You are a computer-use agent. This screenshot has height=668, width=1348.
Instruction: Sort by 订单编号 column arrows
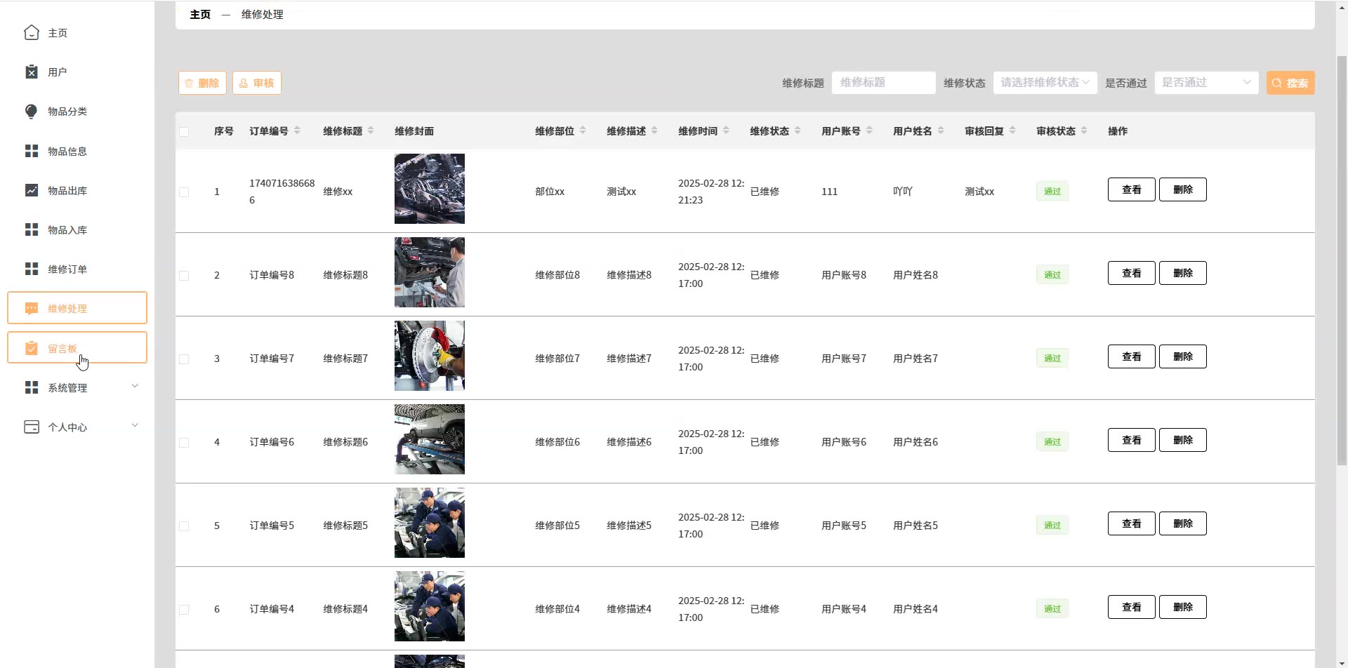[297, 131]
